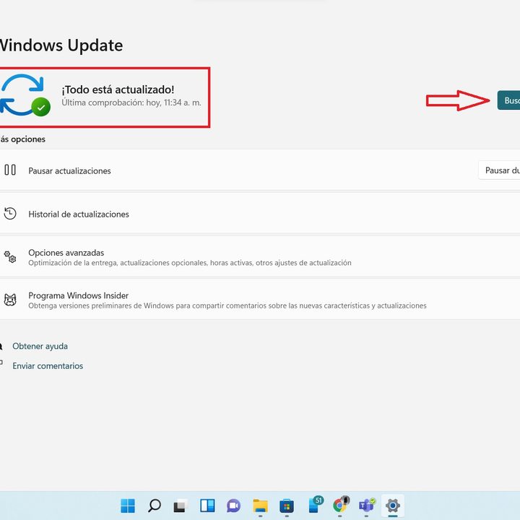
Task: Click the Optimización de la entrega description
Action: click(190, 263)
